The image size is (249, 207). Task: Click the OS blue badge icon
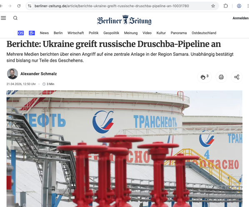tap(21, 33)
